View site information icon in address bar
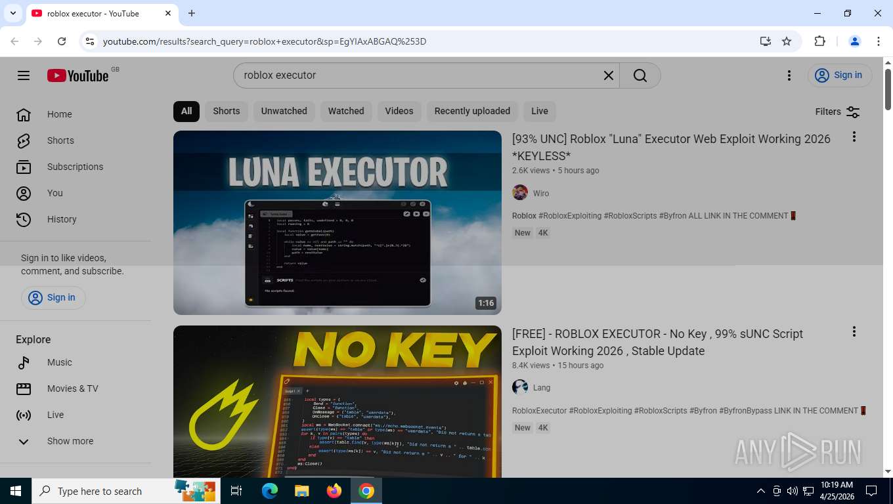893x504 pixels. point(91,41)
